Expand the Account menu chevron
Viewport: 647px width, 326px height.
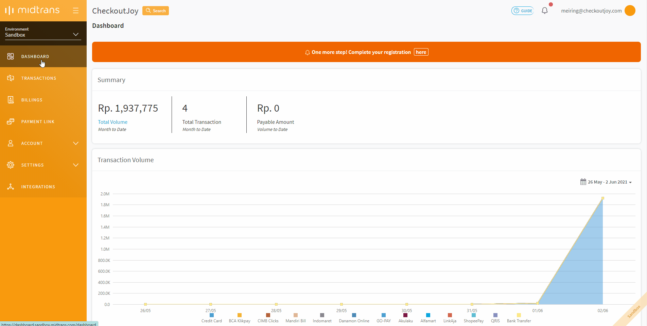click(76, 143)
